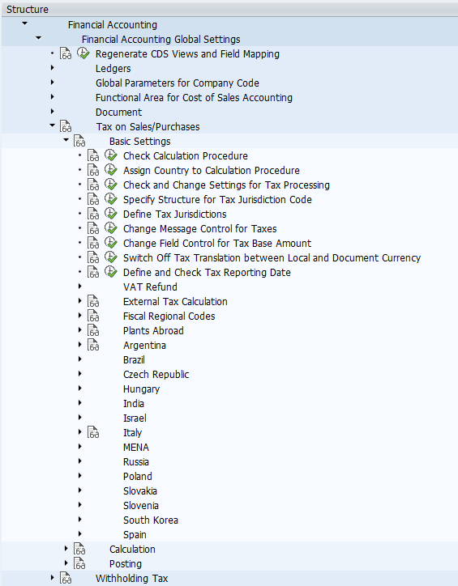The image size is (458, 586).
Task: Expand the Czech Republic node
Action: (x=80, y=374)
